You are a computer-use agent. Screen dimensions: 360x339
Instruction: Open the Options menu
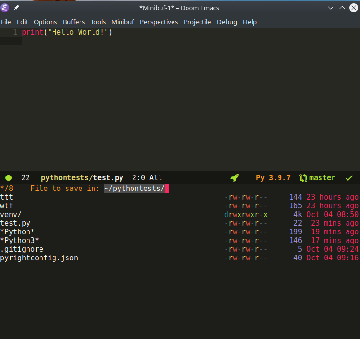coord(45,22)
